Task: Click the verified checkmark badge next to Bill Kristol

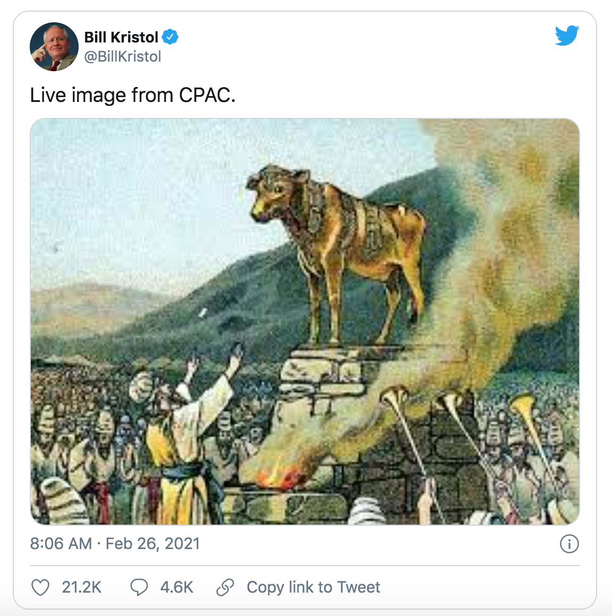Action: point(169,37)
